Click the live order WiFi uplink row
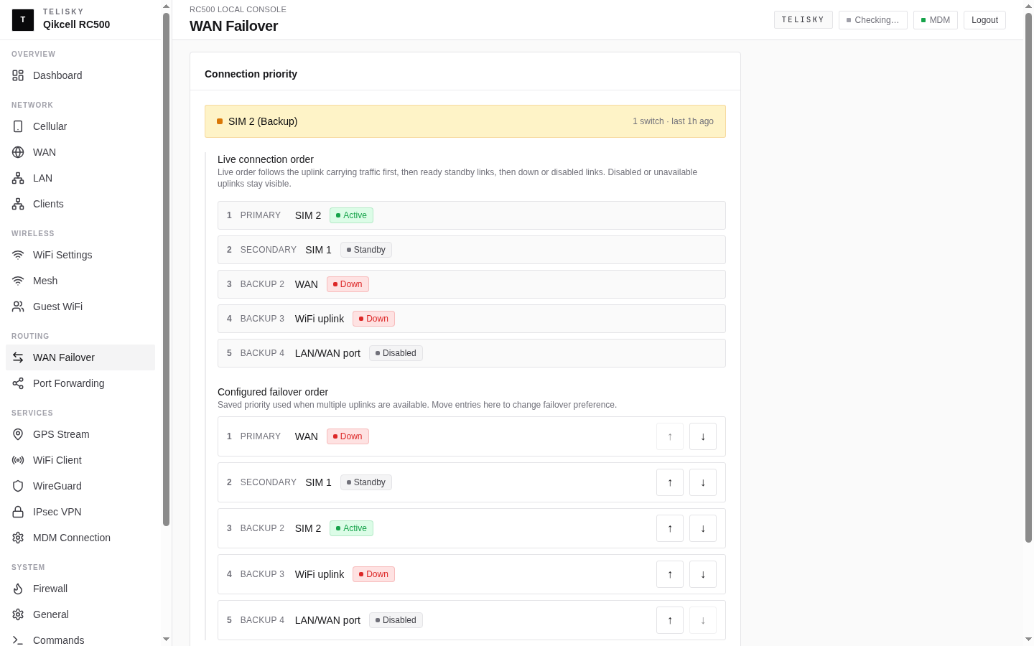 click(x=472, y=319)
